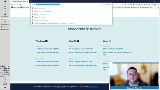Image resolution: width=160 pixels, height=90 pixels.
Task: Click the selected URL in the address bar
Action: click(48, 4)
